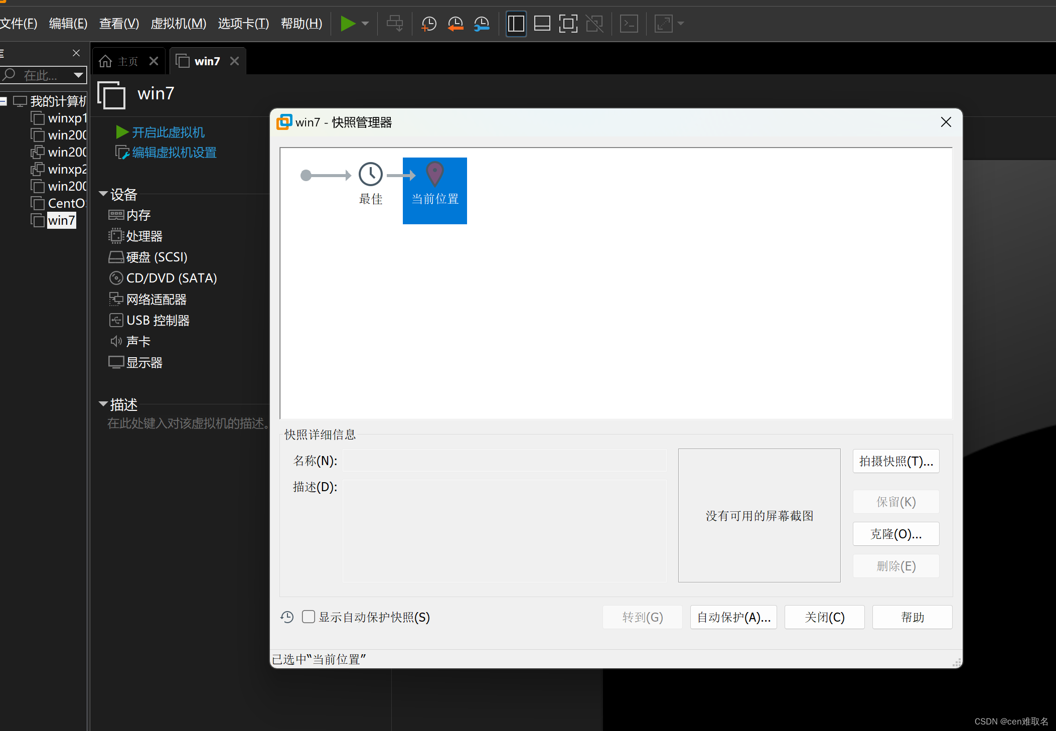Screen dimensions: 1056x731
Task: Switch to the 主页 tab
Action: [x=127, y=61]
